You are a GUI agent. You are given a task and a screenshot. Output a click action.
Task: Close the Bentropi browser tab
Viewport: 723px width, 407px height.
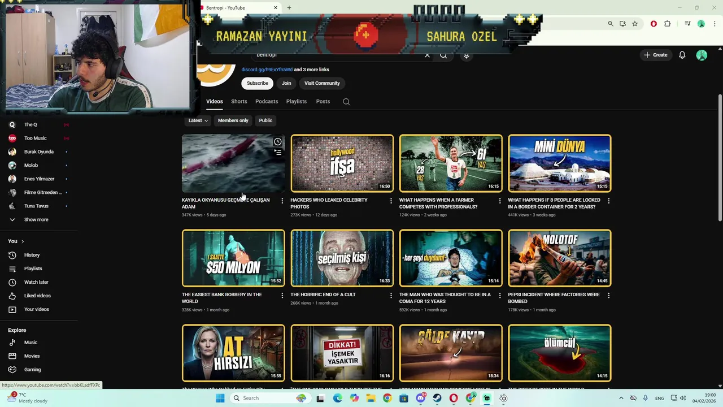point(276,8)
